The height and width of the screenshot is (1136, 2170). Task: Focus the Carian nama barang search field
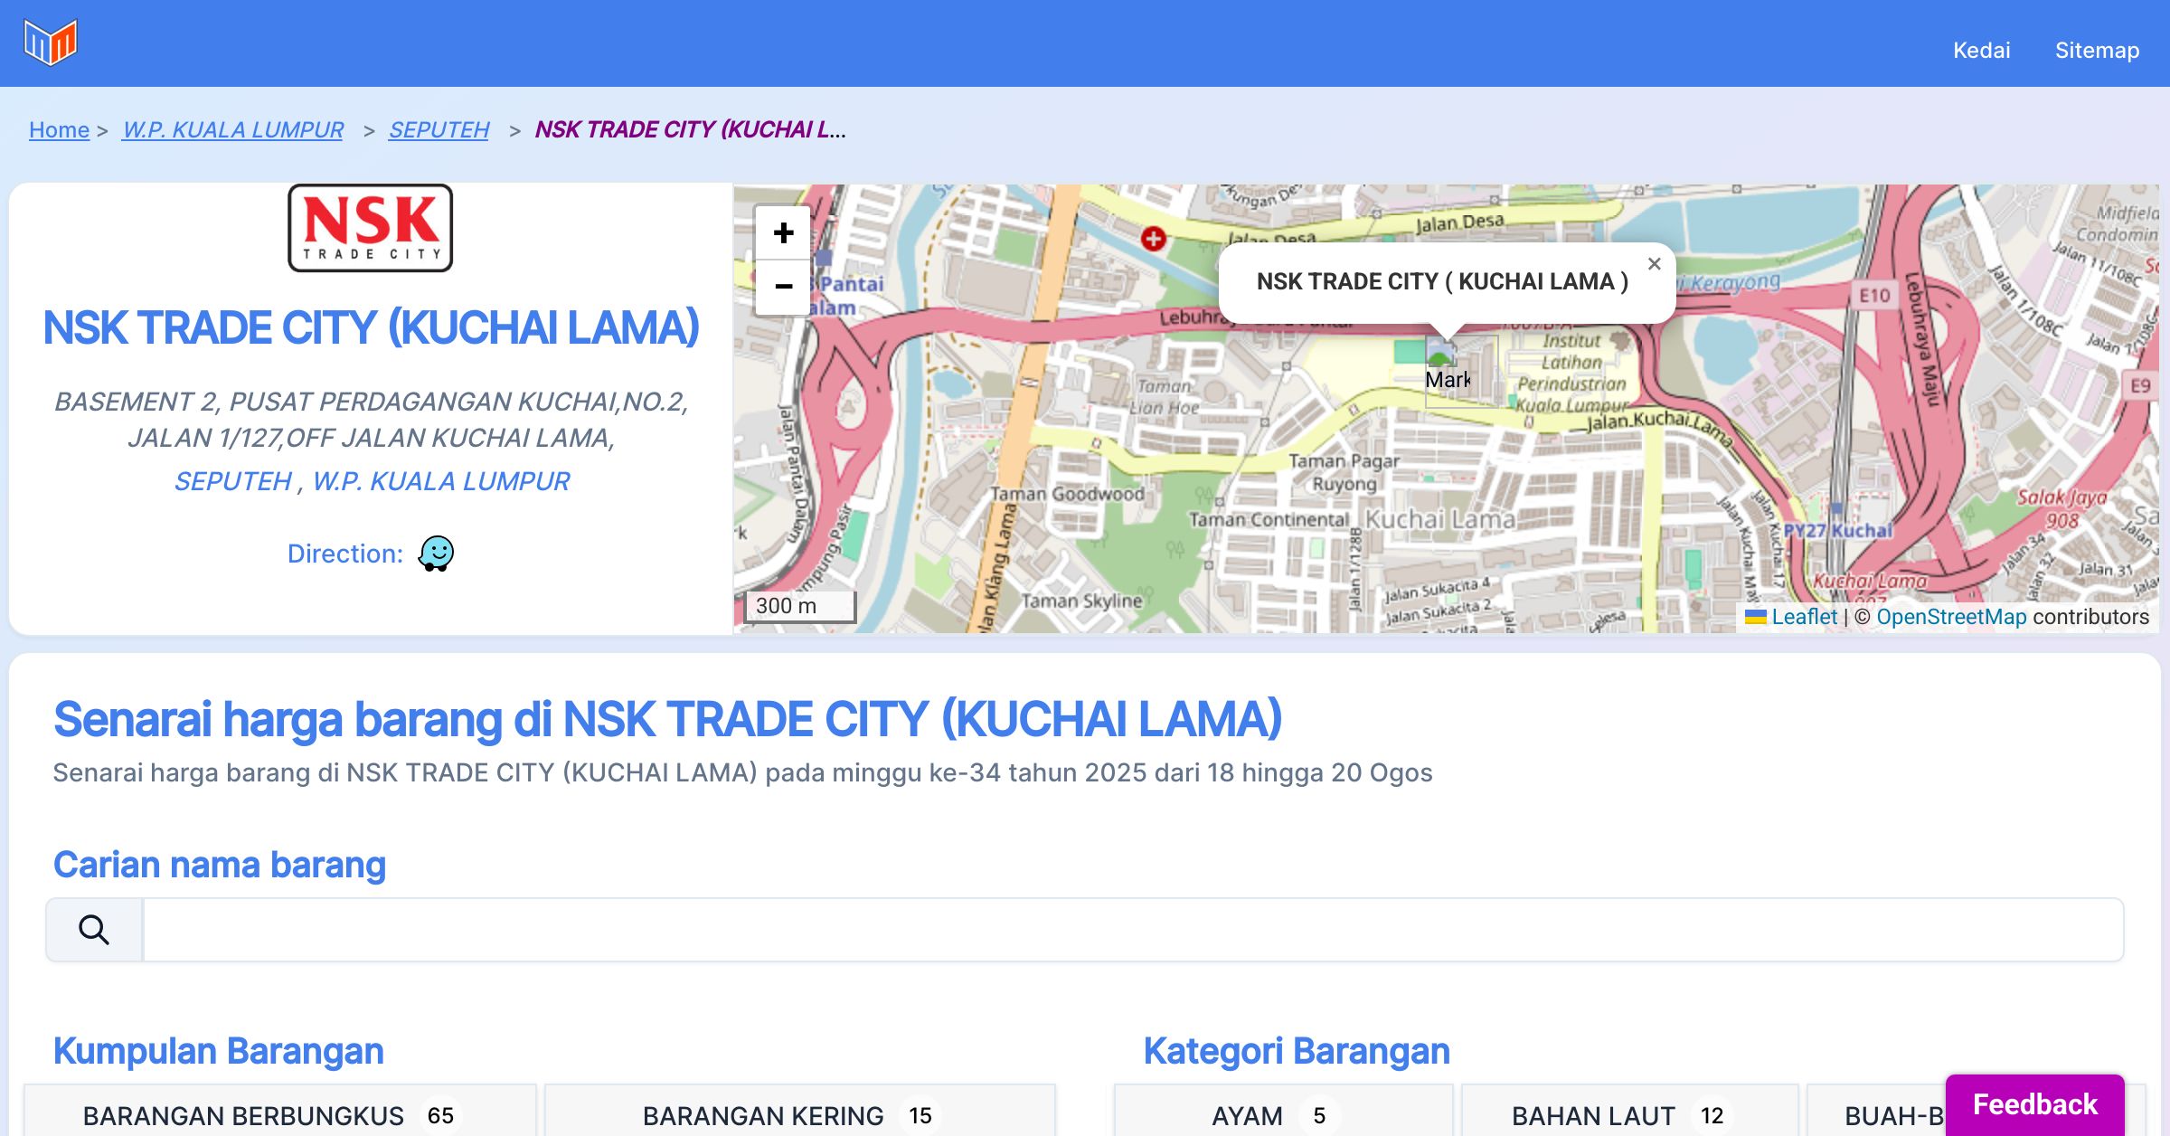pos(1132,930)
